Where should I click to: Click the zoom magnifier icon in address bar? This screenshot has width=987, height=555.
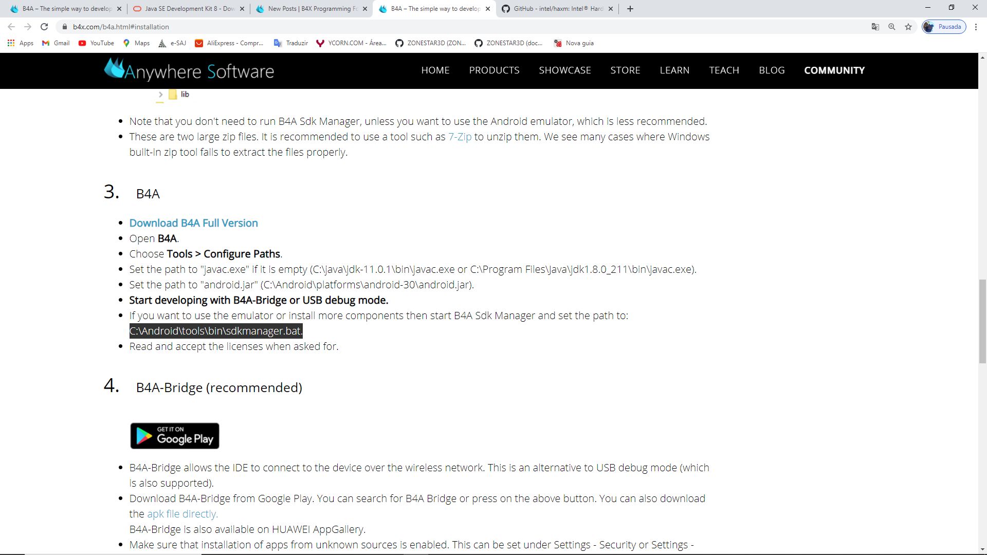coord(892,27)
